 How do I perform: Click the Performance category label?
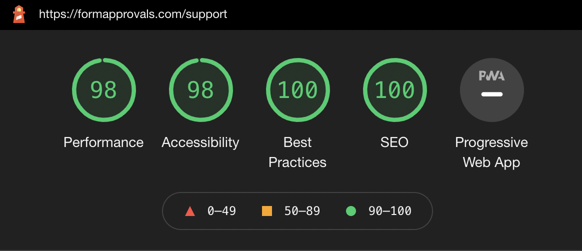tap(103, 142)
